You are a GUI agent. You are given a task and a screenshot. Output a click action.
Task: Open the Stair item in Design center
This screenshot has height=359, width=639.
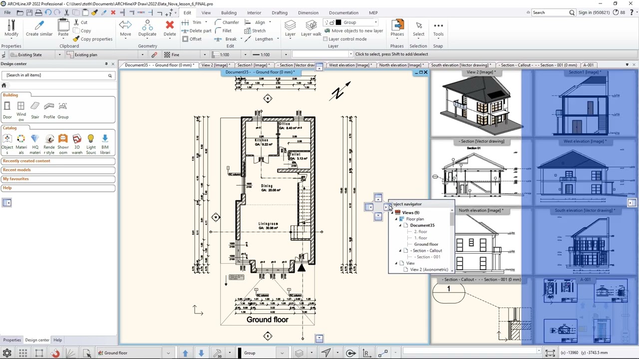(x=35, y=110)
